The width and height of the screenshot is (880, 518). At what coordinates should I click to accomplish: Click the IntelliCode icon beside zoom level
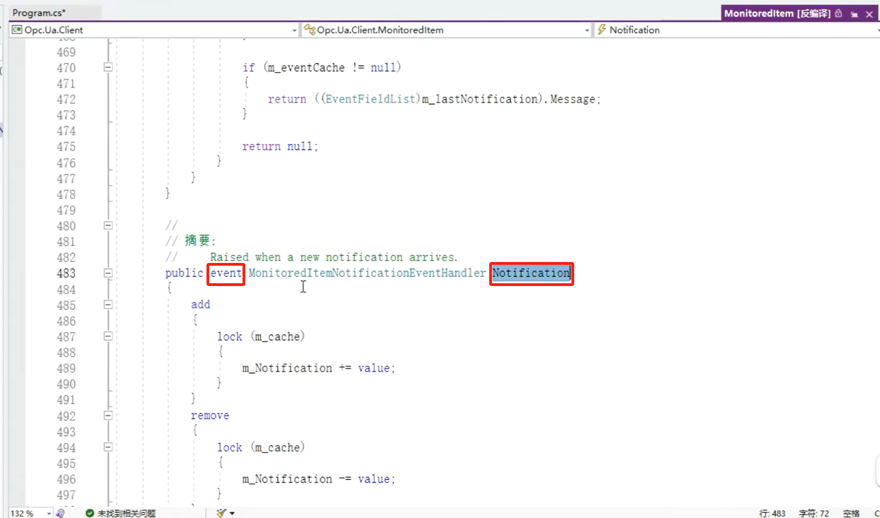(x=61, y=513)
